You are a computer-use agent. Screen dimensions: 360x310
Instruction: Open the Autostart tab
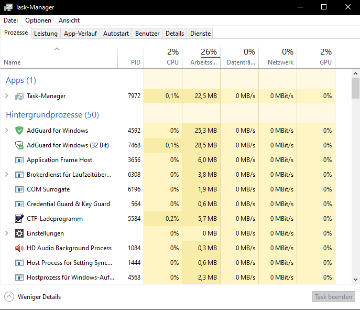(116, 34)
